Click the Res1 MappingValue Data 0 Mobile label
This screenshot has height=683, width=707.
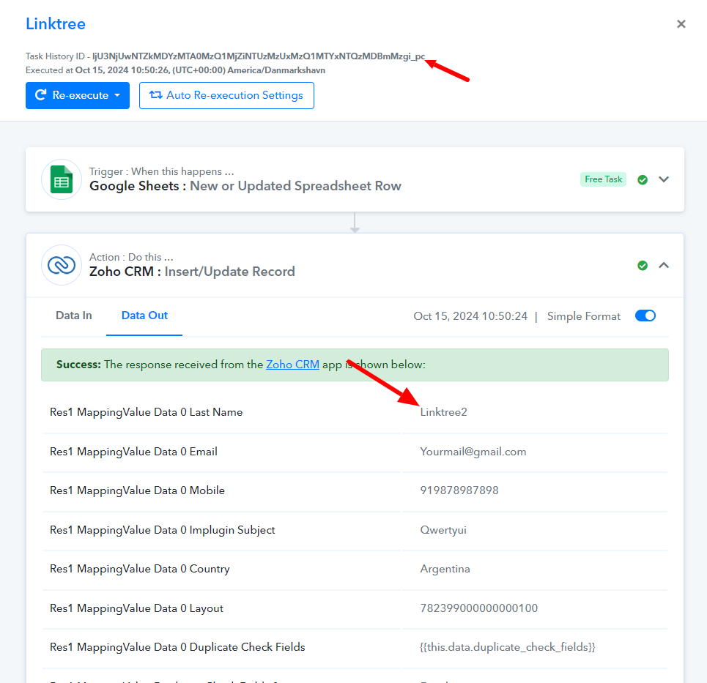[137, 490]
